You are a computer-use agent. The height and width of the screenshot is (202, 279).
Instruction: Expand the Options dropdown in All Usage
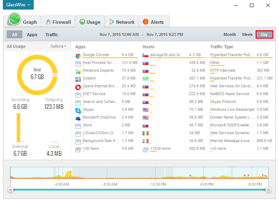point(58,46)
